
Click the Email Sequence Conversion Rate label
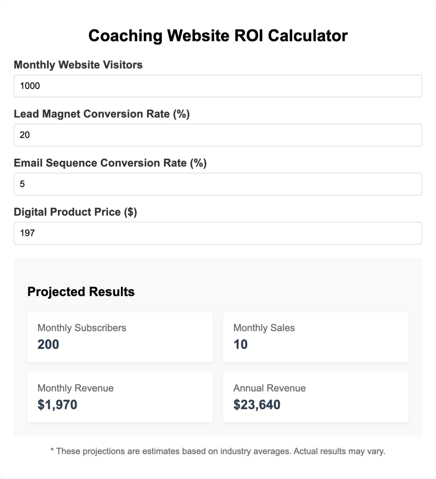point(110,163)
